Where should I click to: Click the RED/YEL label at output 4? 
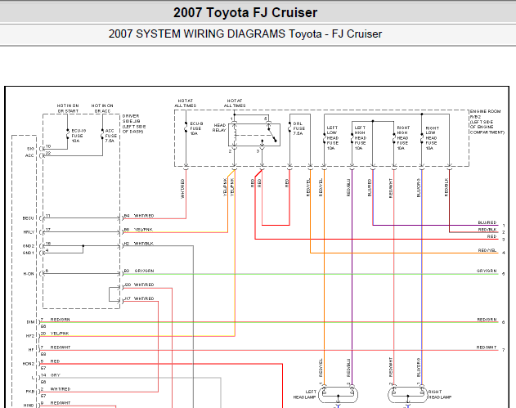click(487, 250)
